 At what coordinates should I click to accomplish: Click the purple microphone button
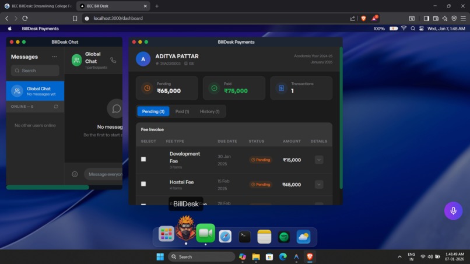(453, 210)
